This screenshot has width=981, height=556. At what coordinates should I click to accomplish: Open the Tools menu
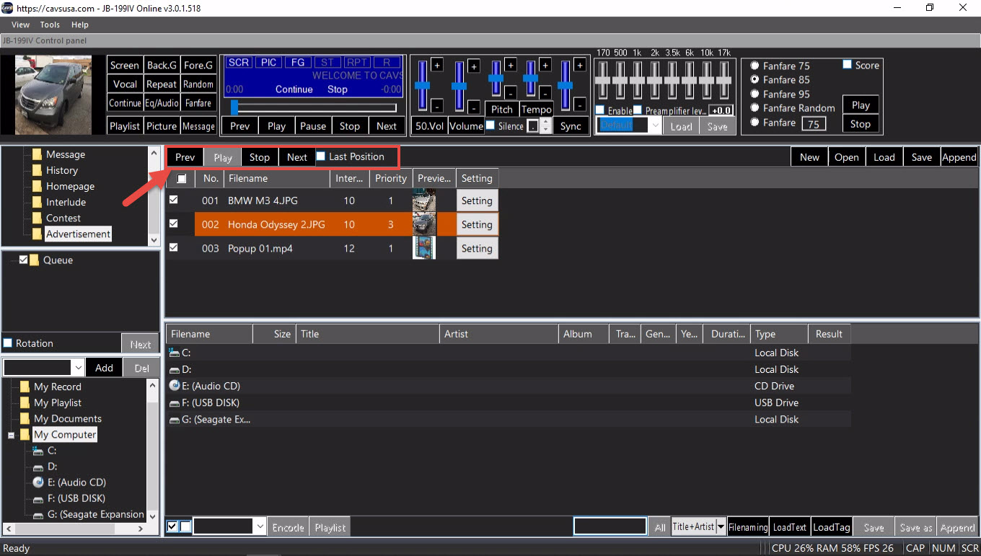[50, 25]
